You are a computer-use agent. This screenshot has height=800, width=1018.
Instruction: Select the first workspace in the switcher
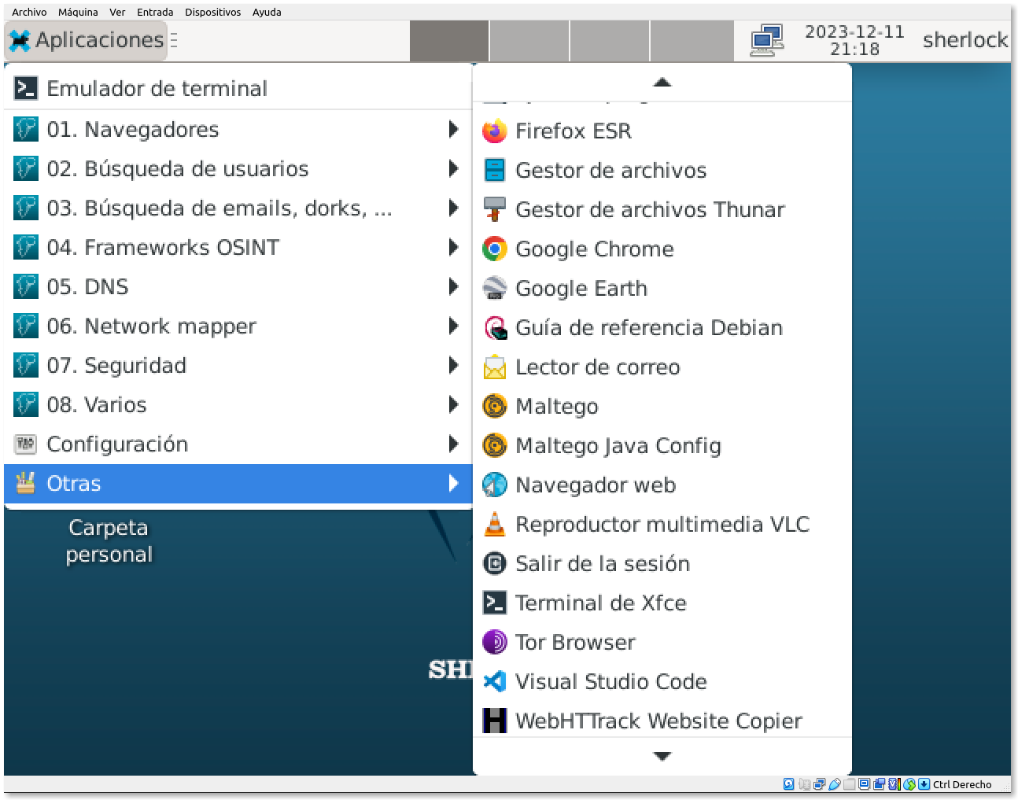click(x=449, y=41)
